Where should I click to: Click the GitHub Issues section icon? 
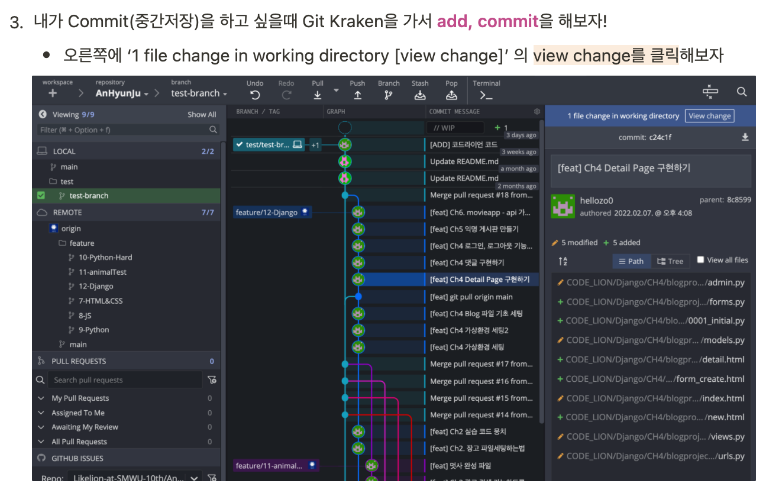41,458
